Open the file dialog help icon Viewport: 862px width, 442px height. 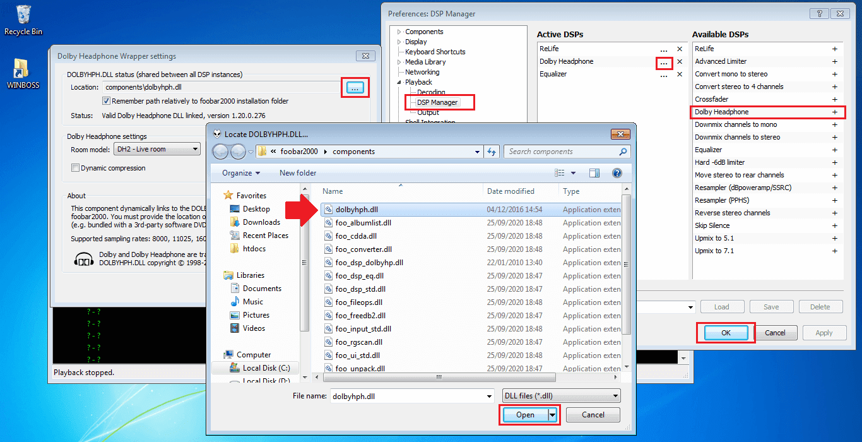coord(617,173)
